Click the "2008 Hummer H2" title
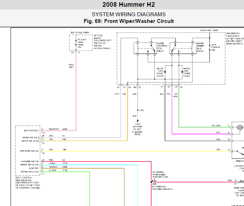Image resolution: width=244 pixels, height=206 pixels. coord(129,5)
